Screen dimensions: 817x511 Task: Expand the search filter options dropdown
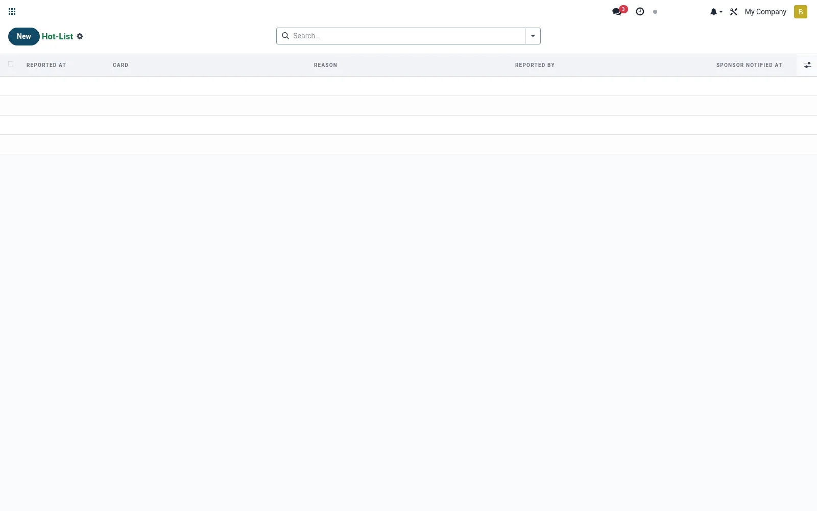coord(533,36)
